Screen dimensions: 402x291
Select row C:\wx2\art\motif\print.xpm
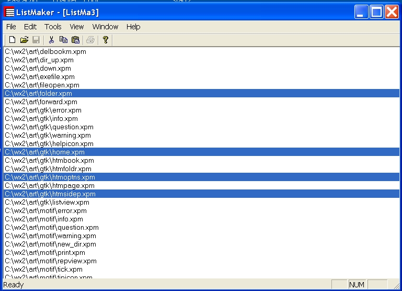click(x=201, y=252)
